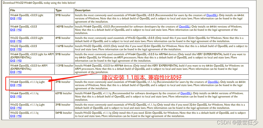Download EXE for Win64 OpenSSL v3.0.5 Light
Screen dimensions: 263x128
point(12,19)
